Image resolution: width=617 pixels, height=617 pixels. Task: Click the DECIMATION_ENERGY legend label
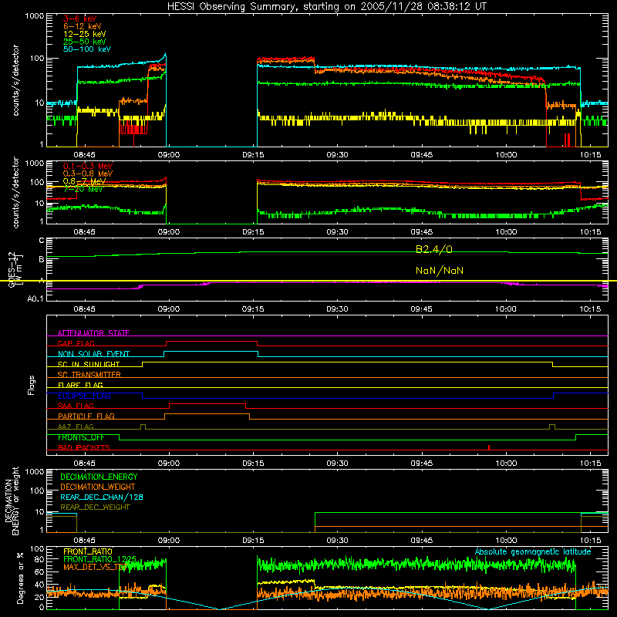pos(99,477)
